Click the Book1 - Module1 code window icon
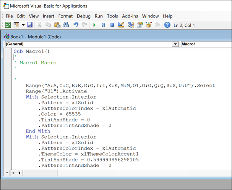The width and height of the screenshot is (232, 190). 6,37
